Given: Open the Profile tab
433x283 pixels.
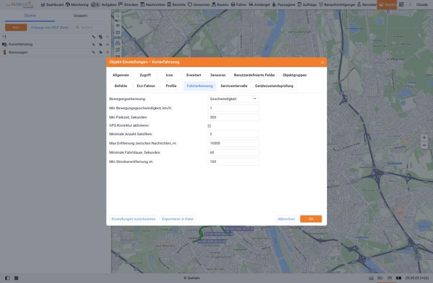Looking at the screenshot, I should [x=171, y=86].
